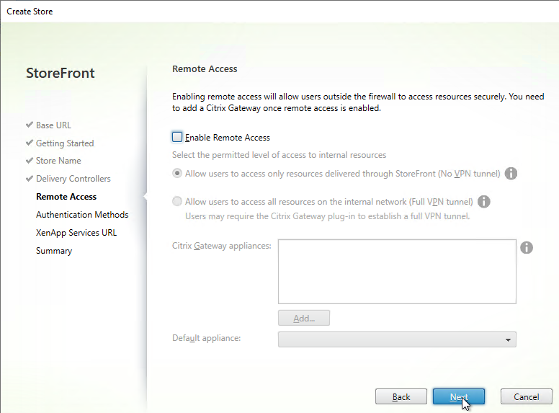Click 'Select the permitted level of access' text
The height and width of the screenshot is (413, 559).
tap(279, 155)
